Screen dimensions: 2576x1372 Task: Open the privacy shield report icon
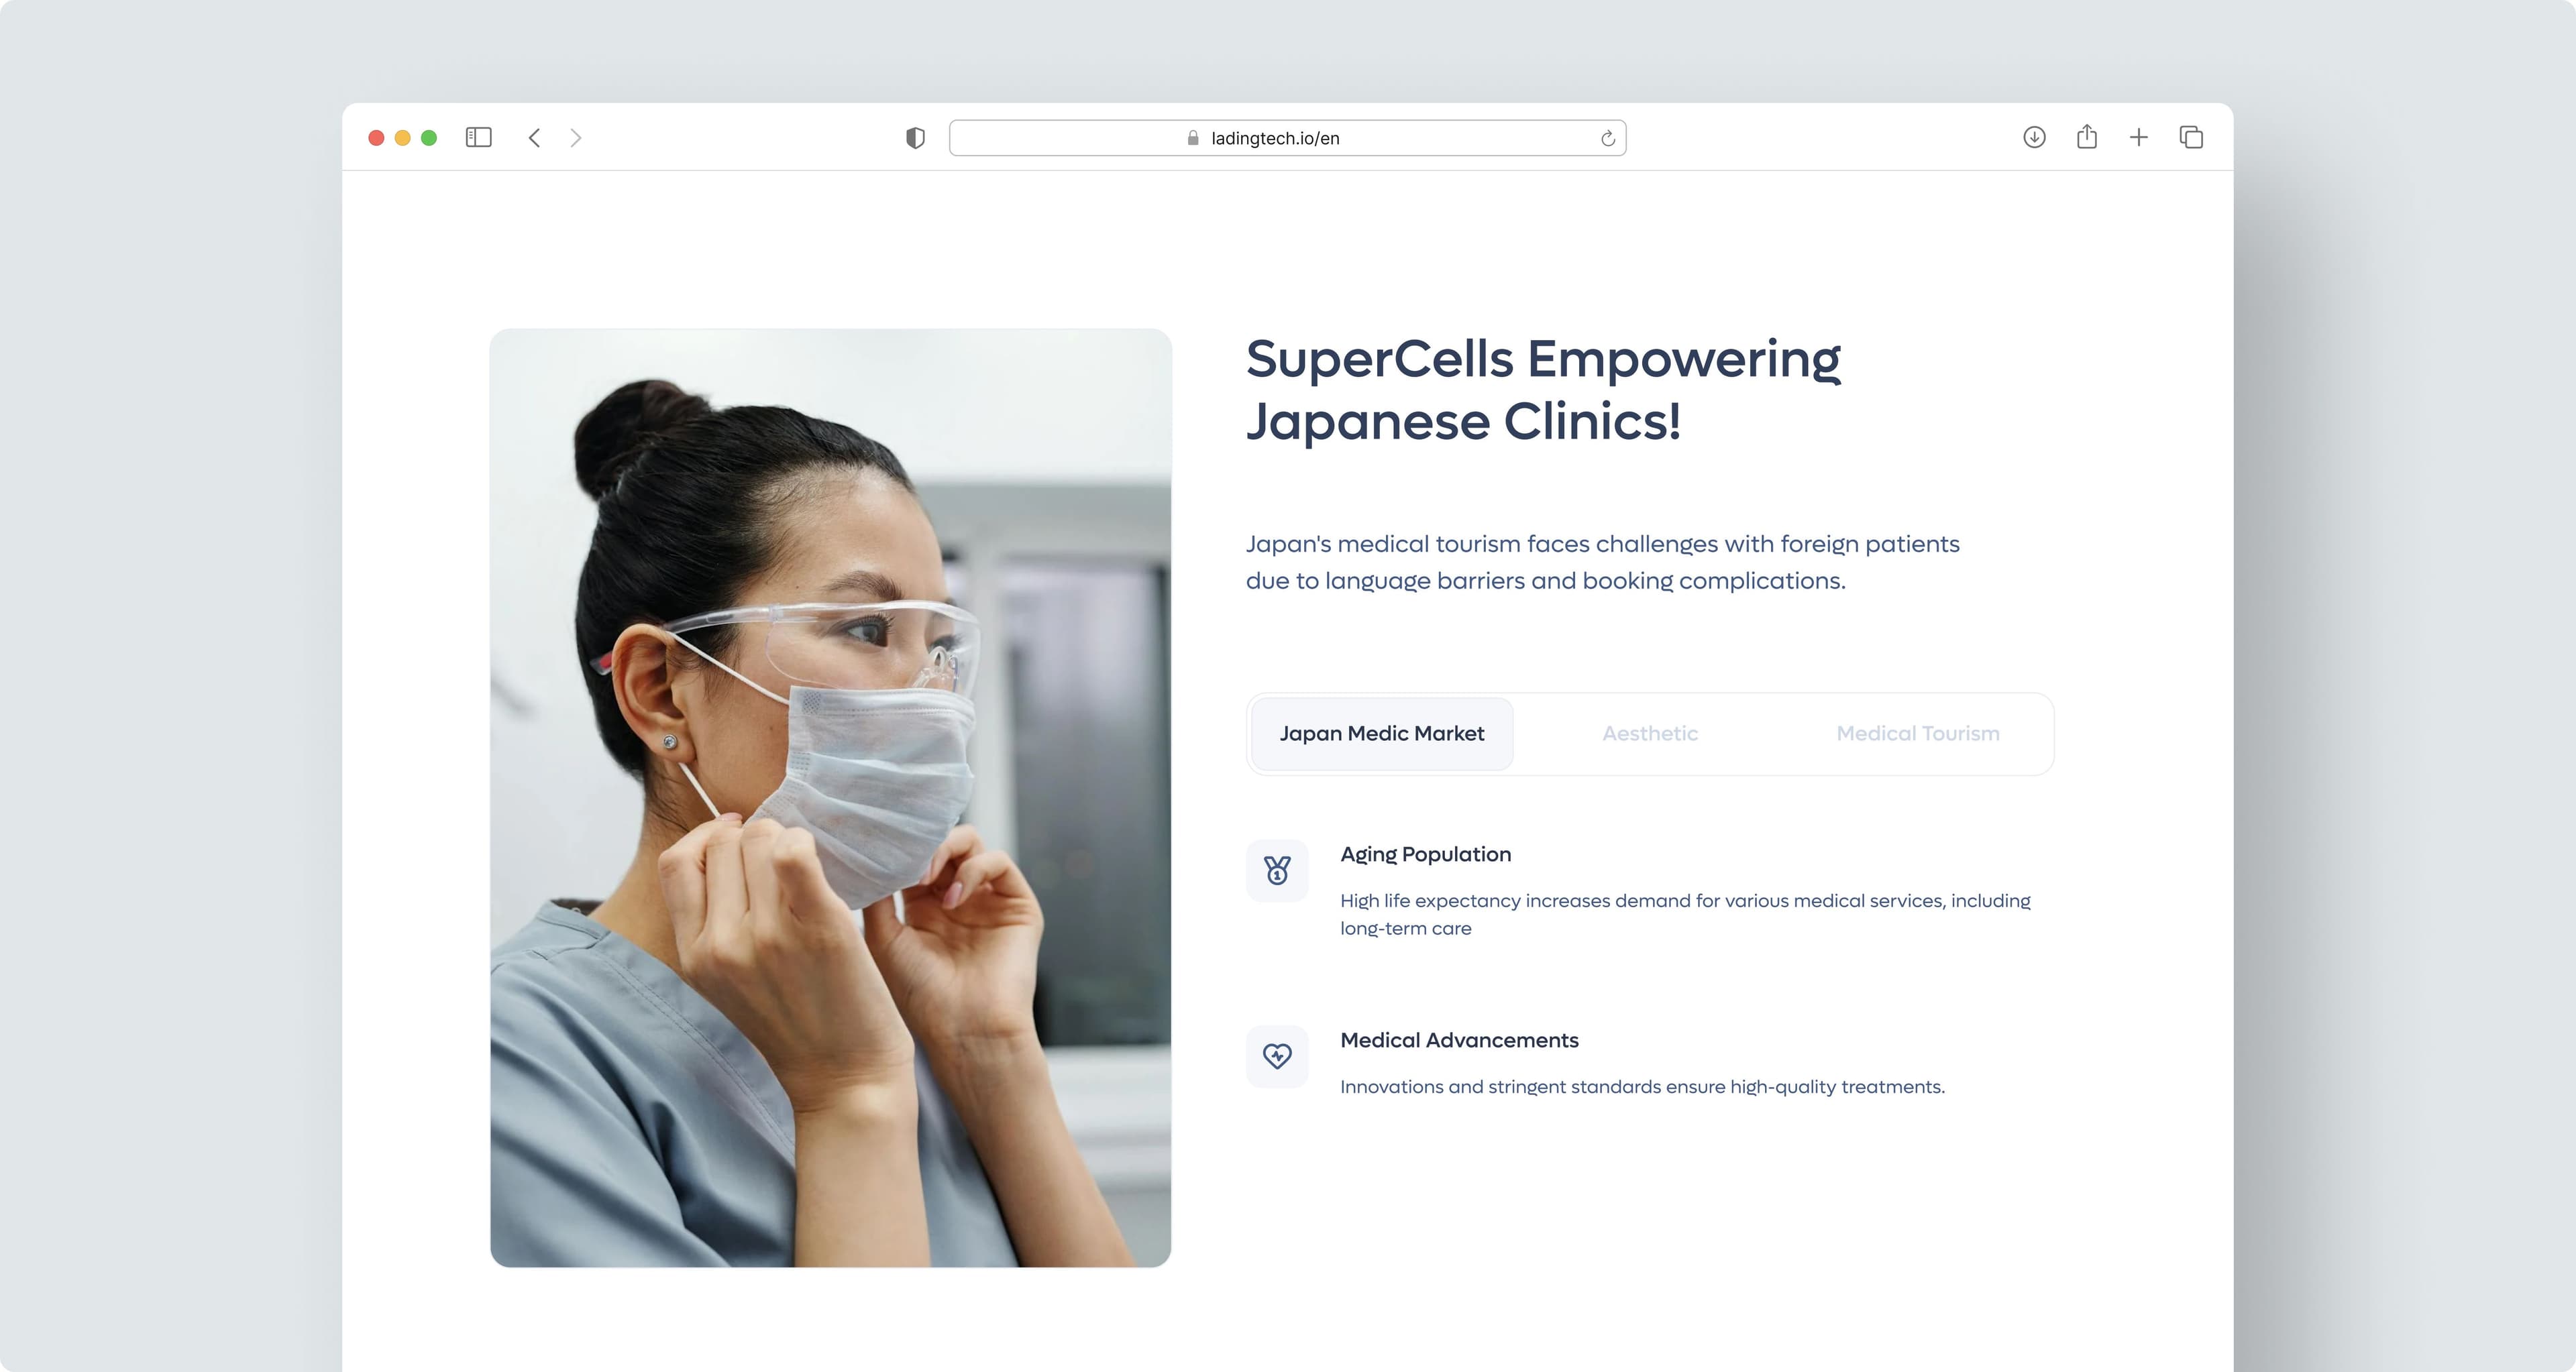[x=915, y=138]
